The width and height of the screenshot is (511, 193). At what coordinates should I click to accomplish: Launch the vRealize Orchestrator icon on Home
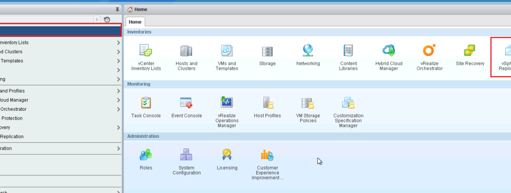point(429,50)
